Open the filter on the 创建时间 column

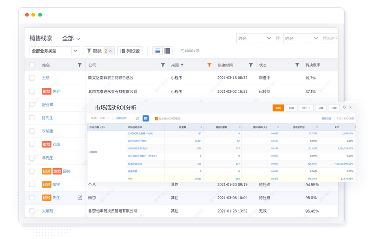251,65
